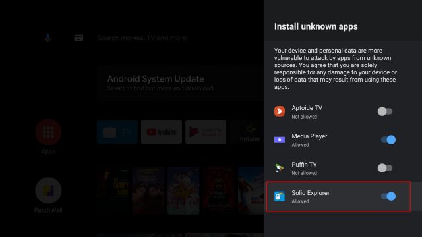The height and width of the screenshot is (237, 422).
Task: Launch the Hotstar app tile
Action: 247,132
